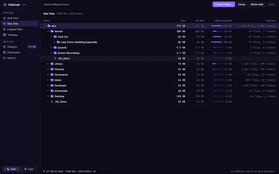
Task: Click the green status dot in status bar
Action: 44,171
